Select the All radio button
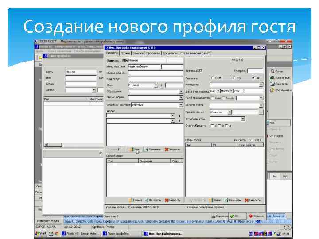The image size is (319, 239). coord(253,78)
